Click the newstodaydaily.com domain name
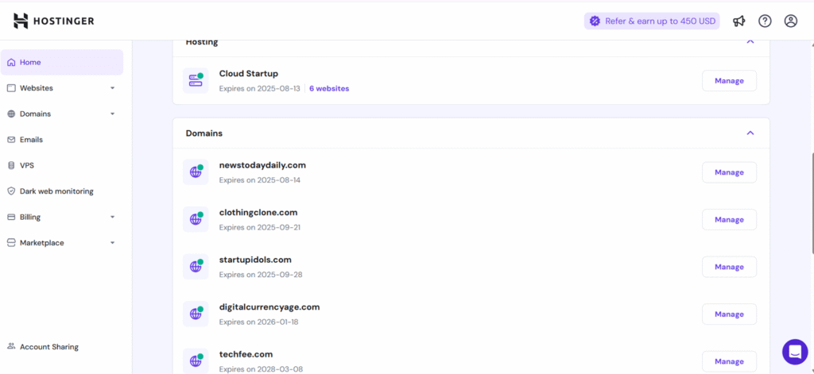 coord(262,165)
